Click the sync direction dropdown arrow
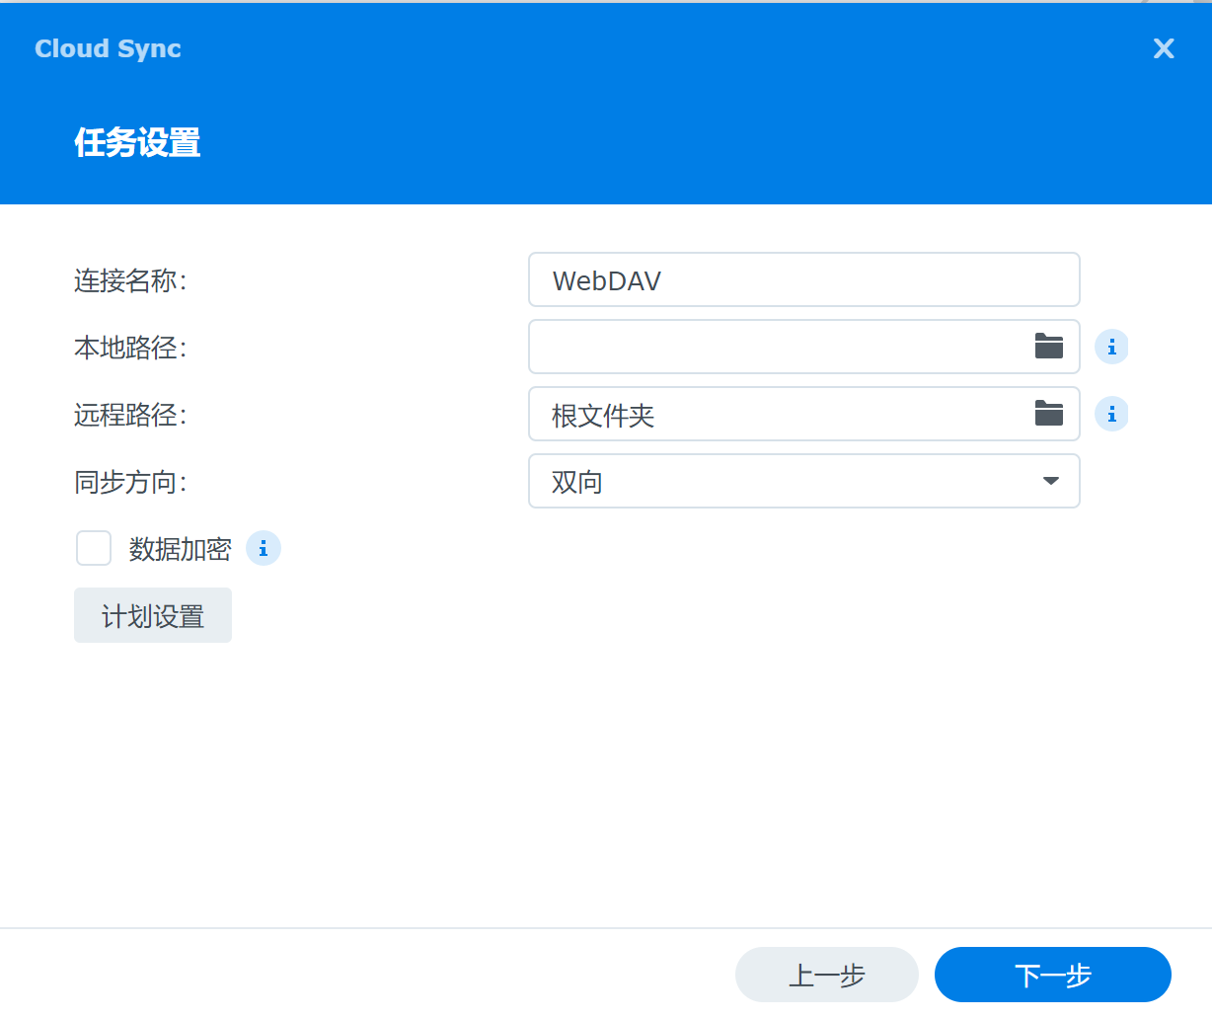The width and height of the screenshot is (1212, 1019). [1050, 481]
